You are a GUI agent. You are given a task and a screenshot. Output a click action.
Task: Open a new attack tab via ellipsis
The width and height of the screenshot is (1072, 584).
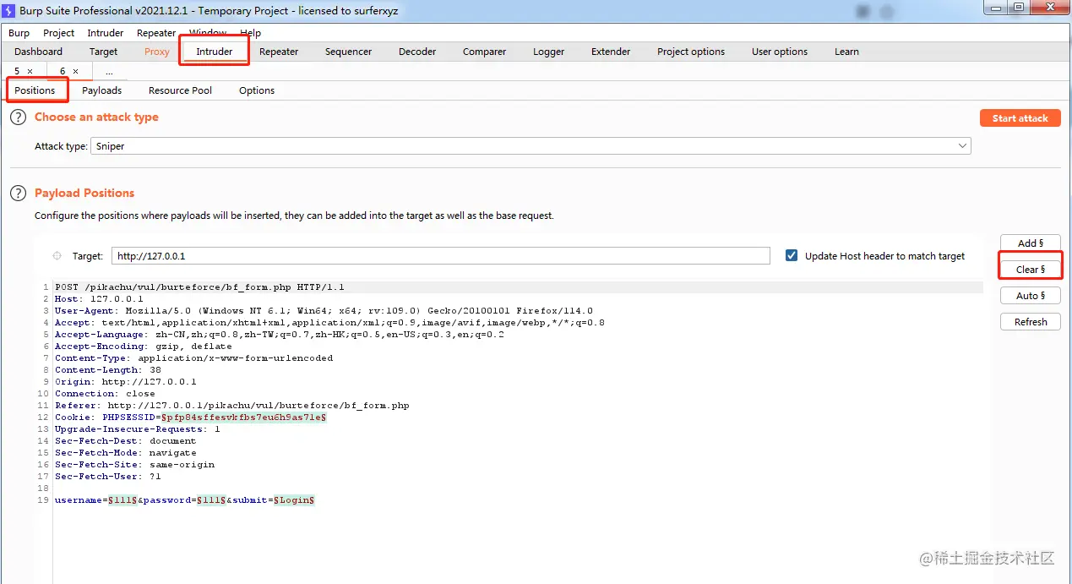pyautogui.click(x=109, y=72)
